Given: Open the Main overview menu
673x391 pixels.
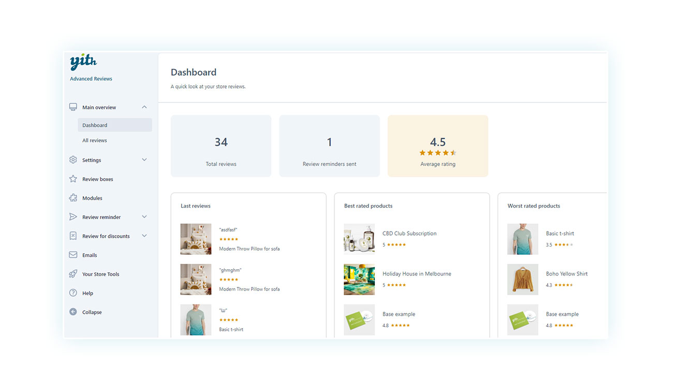Looking at the screenshot, I should (99, 108).
